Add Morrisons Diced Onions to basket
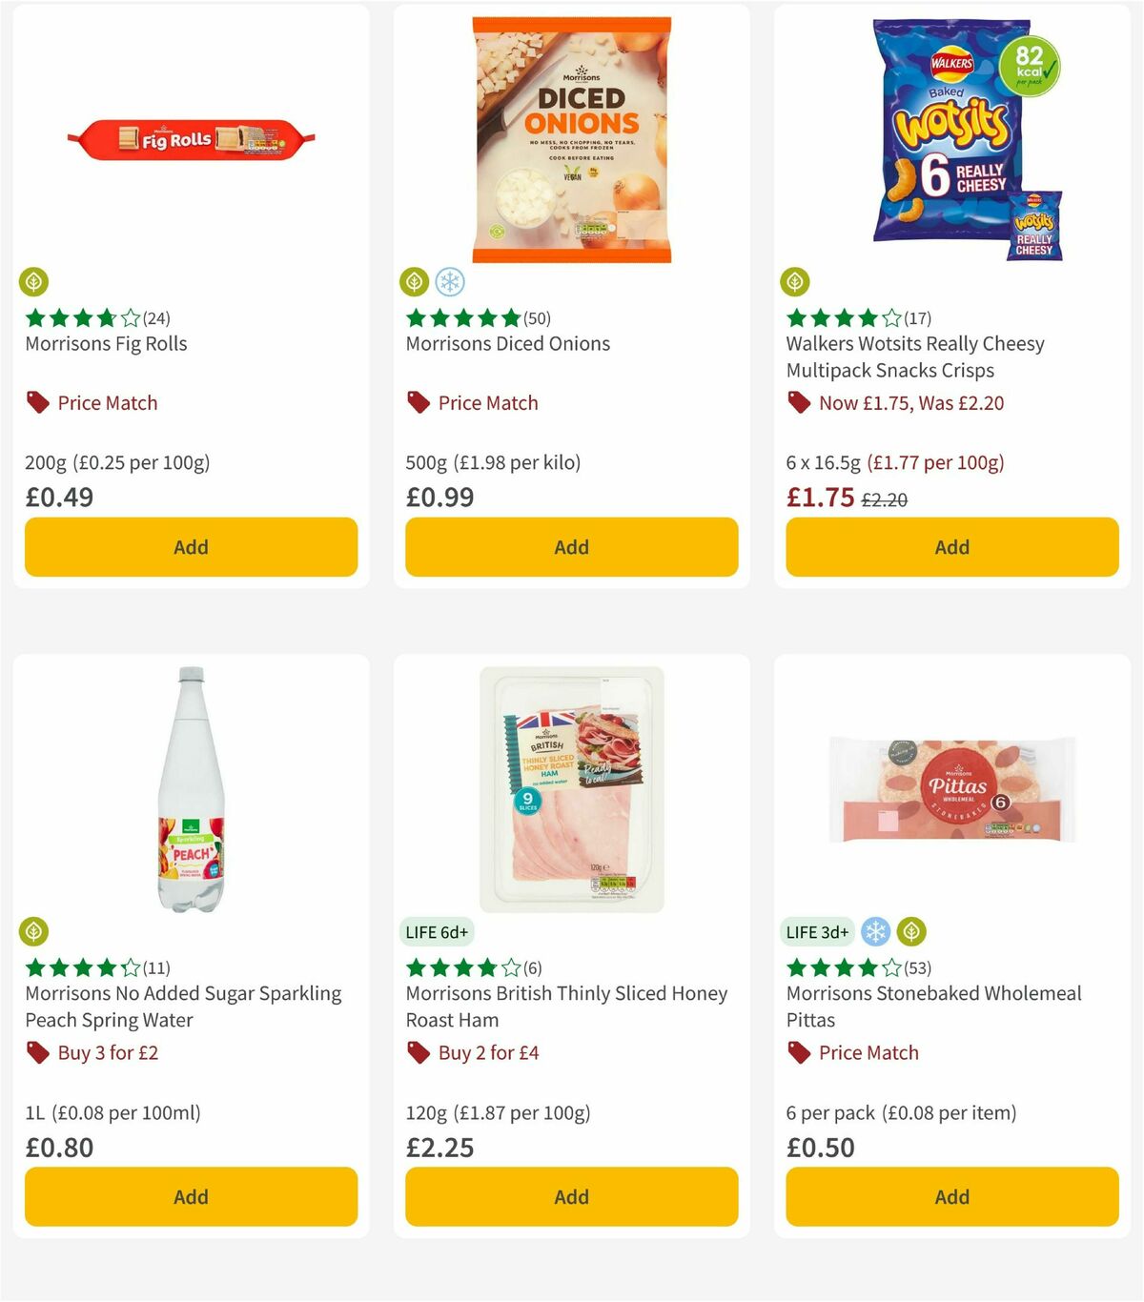The height and width of the screenshot is (1302, 1144). pos(571,547)
